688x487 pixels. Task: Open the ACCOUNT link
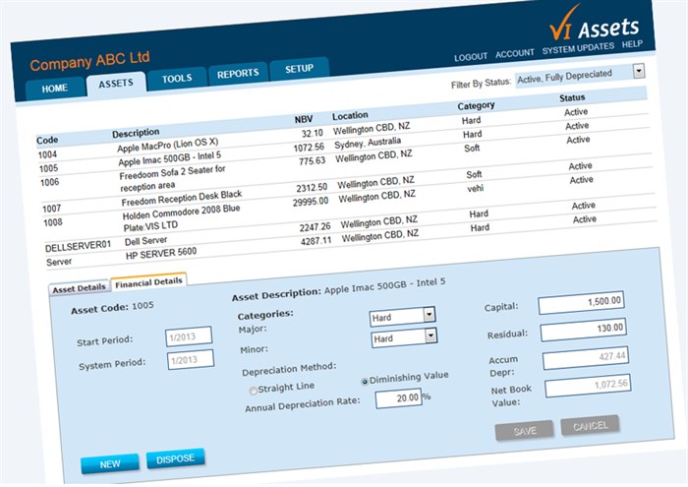coord(515,53)
